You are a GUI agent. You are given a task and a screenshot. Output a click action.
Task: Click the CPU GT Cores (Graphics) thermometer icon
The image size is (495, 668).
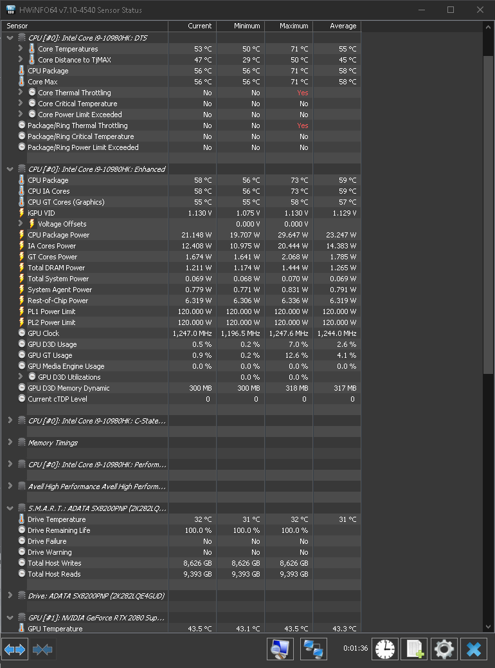pyautogui.click(x=22, y=201)
